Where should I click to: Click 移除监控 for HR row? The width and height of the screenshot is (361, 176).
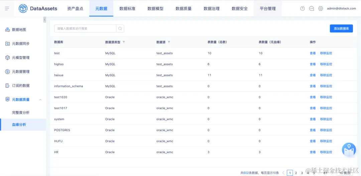[326, 152]
